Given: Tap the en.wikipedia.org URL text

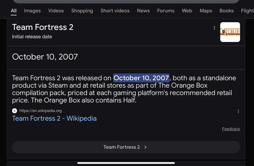Looking at the screenshot, I should [41, 111].
